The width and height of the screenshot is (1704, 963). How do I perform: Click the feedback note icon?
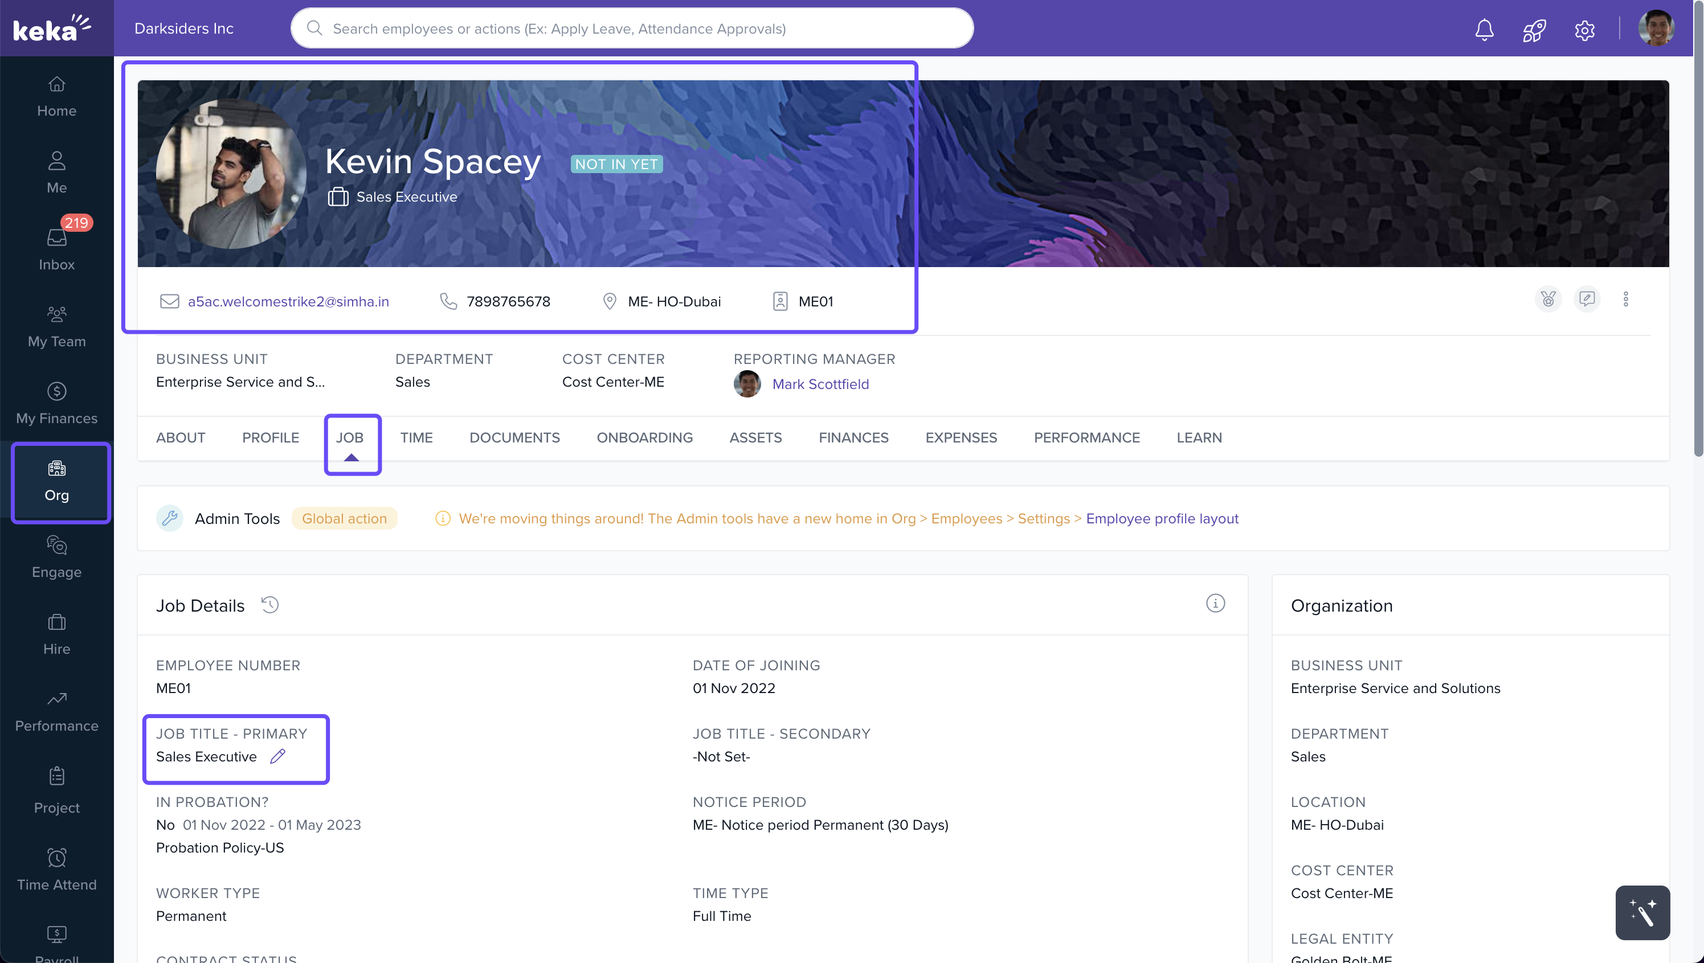pyautogui.click(x=1586, y=299)
